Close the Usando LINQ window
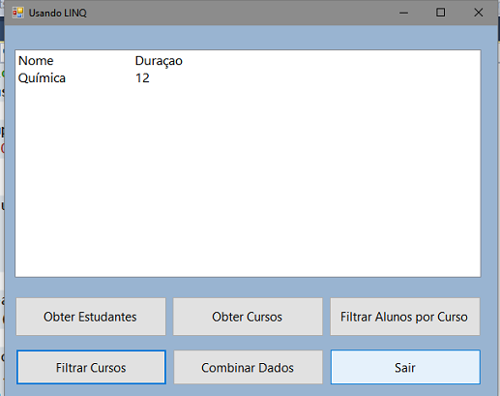 point(479,13)
